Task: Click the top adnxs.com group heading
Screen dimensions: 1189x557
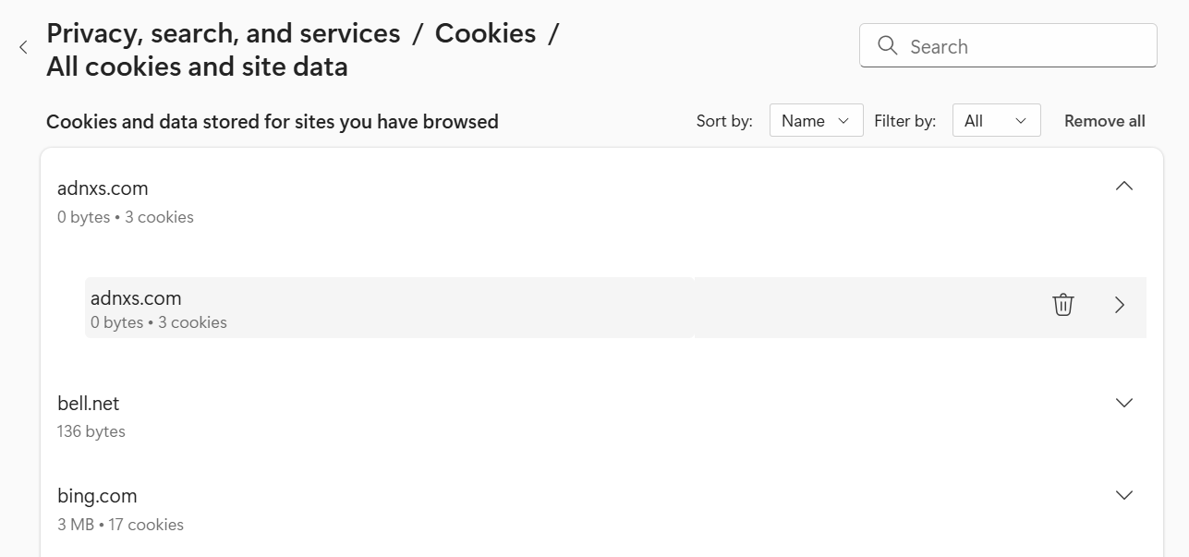Action: [x=103, y=188]
